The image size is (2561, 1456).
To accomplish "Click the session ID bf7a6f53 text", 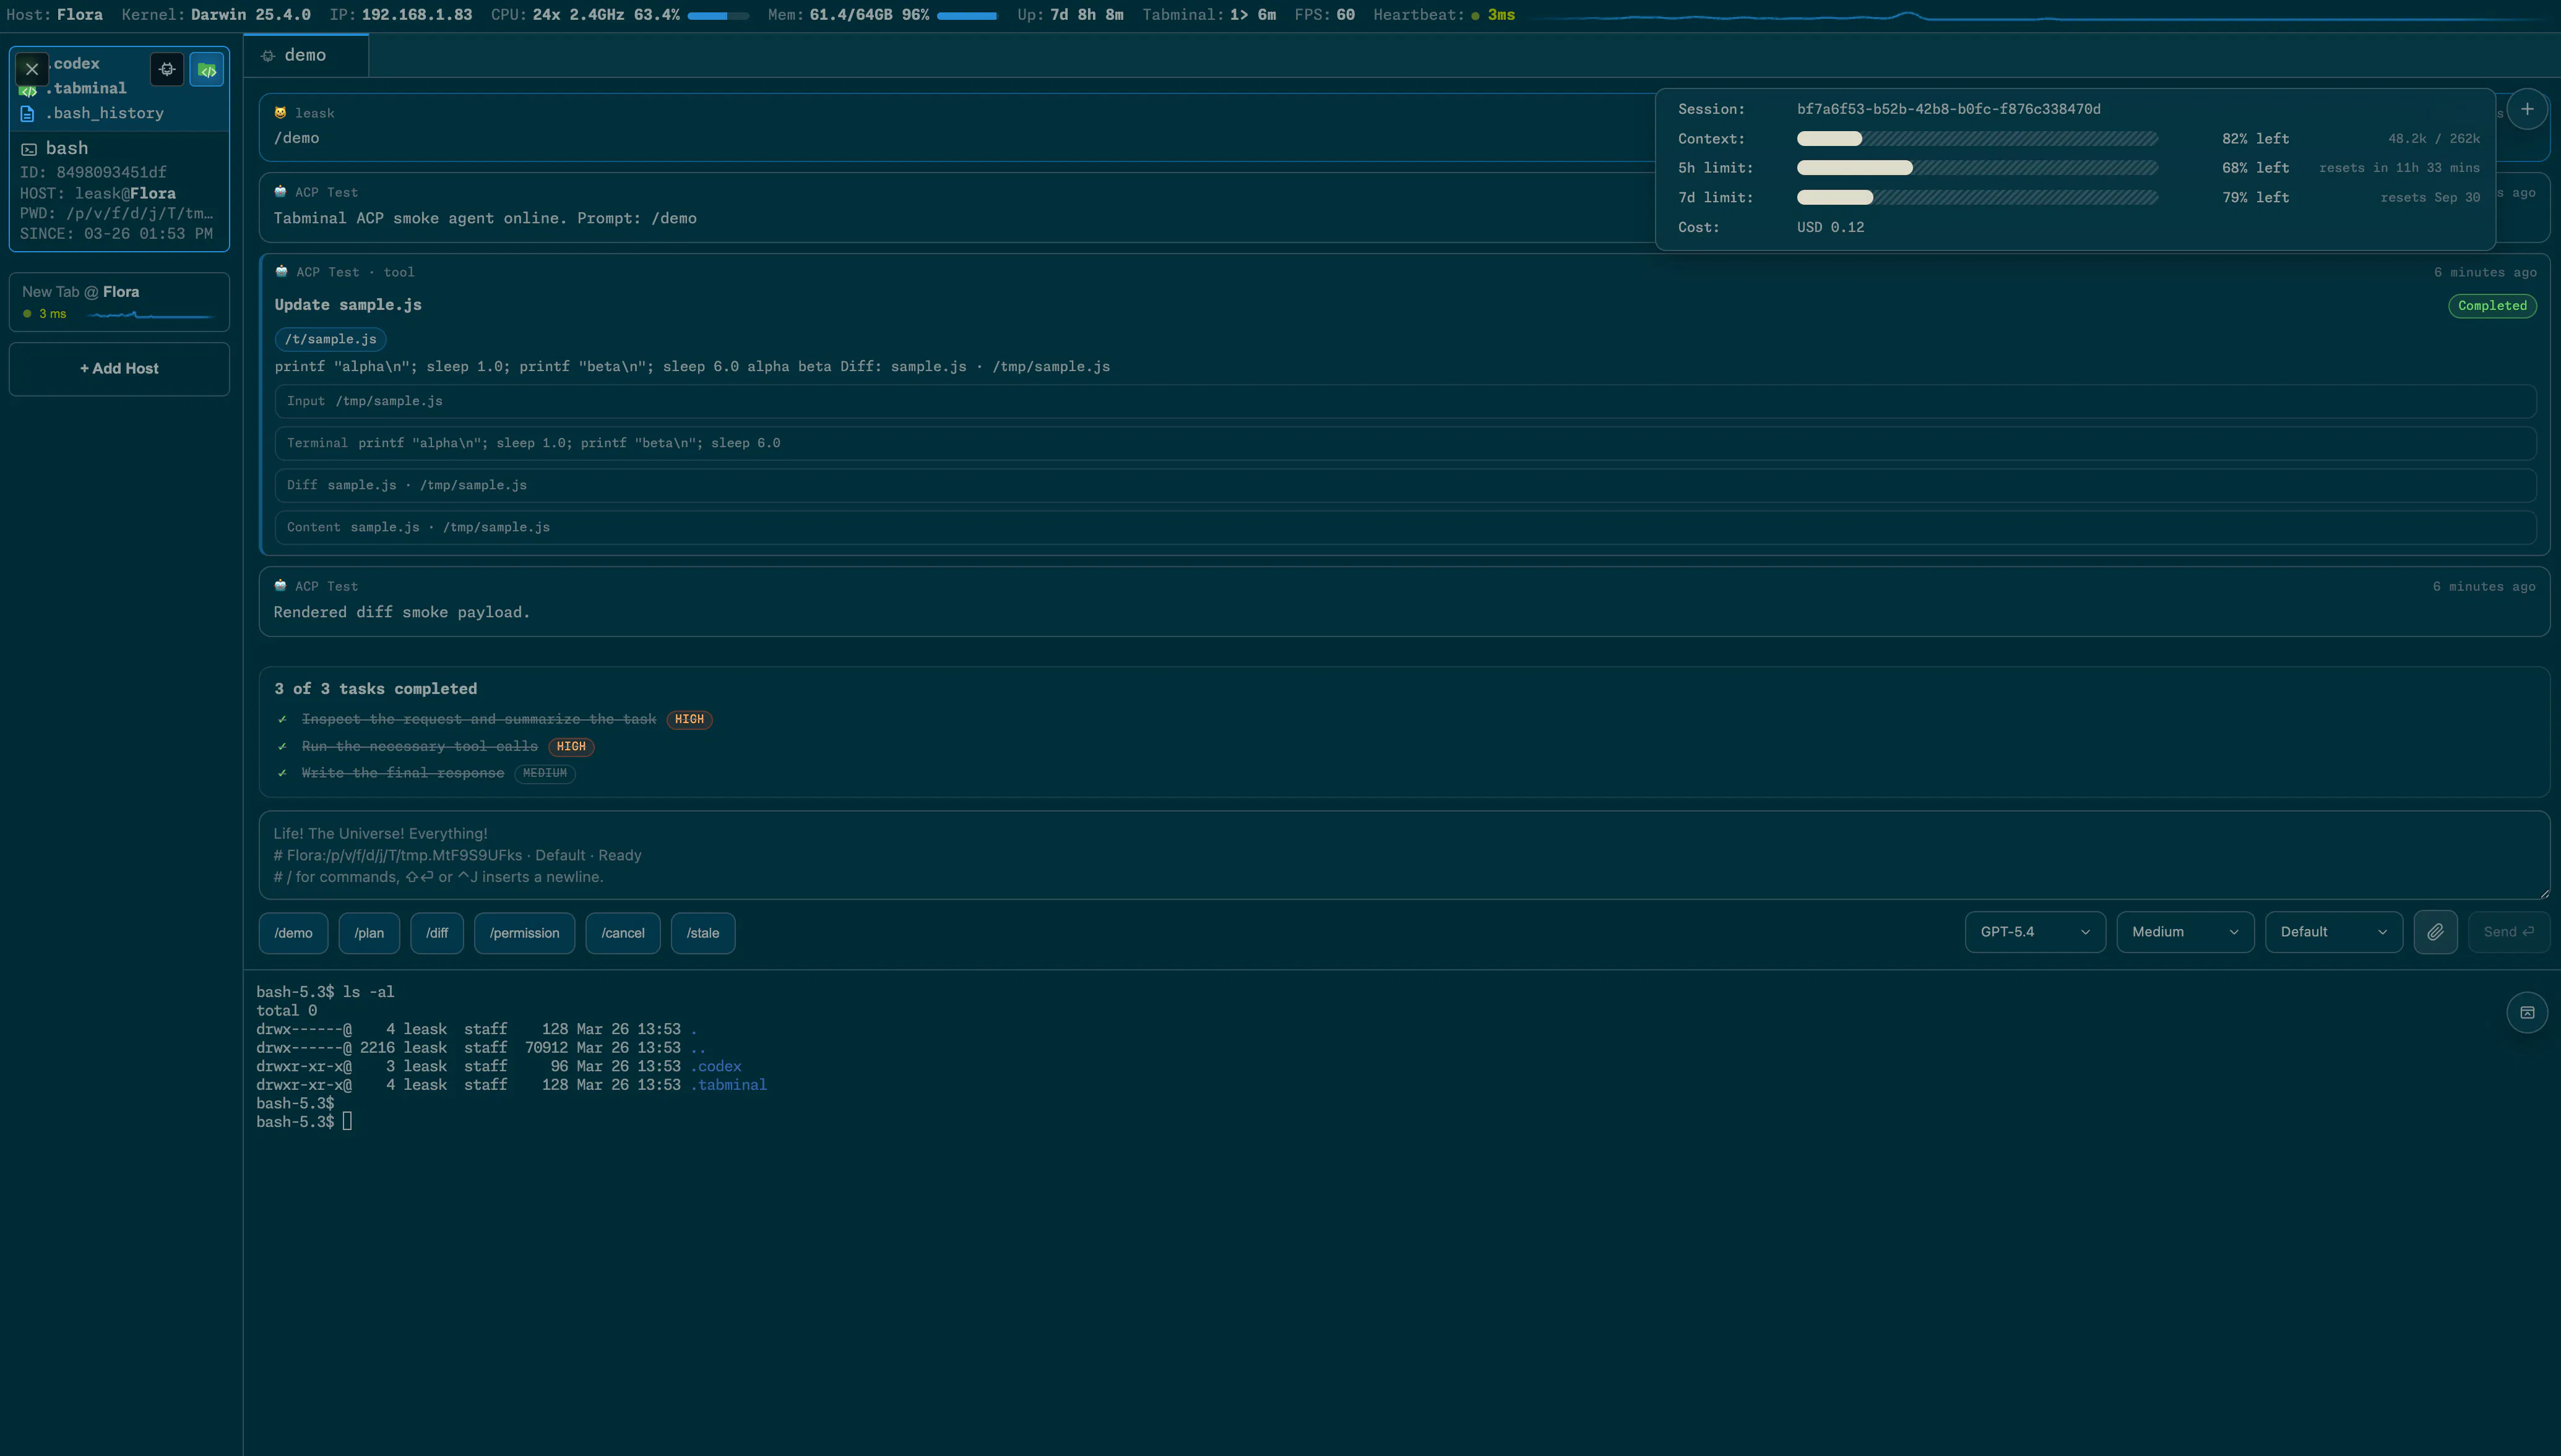I will coord(1949,109).
